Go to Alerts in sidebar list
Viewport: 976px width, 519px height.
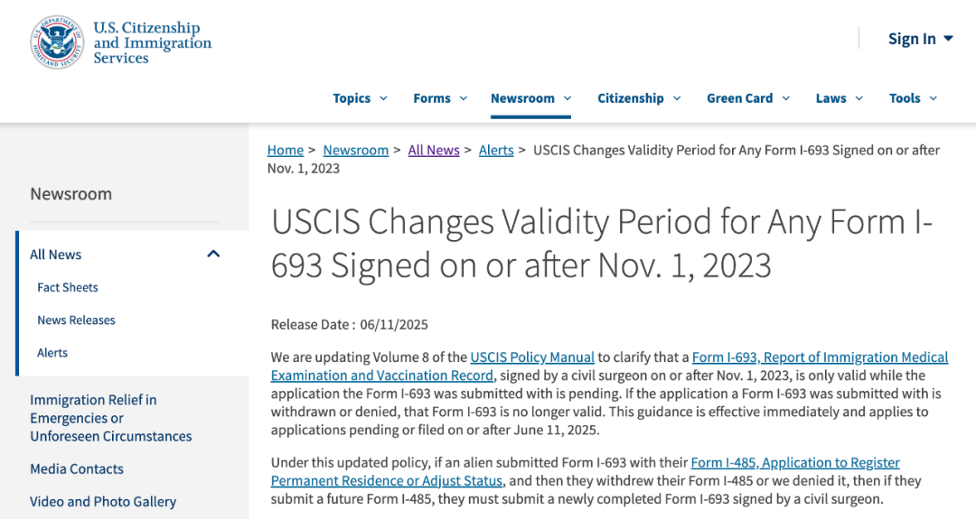(x=52, y=352)
